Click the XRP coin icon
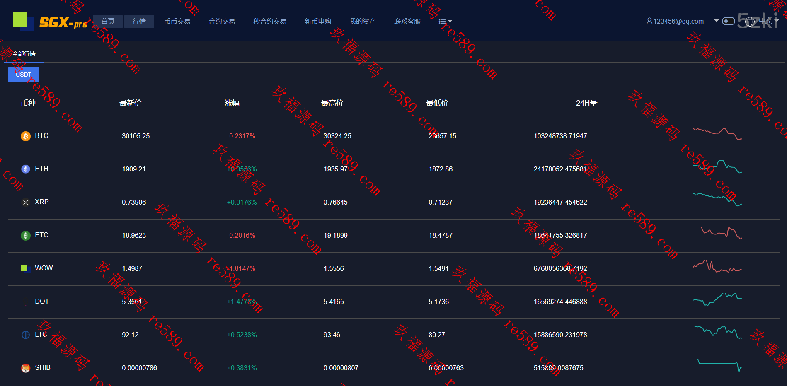787x386 pixels. [x=26, y=203]
